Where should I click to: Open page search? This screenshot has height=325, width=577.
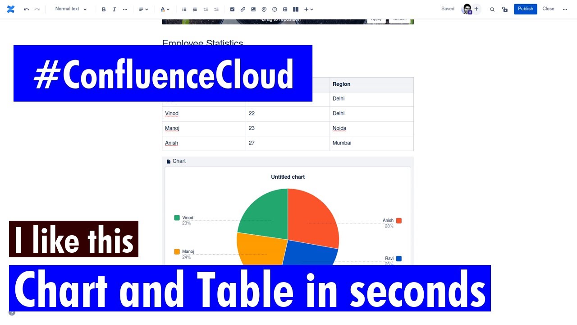pos(492,9)
